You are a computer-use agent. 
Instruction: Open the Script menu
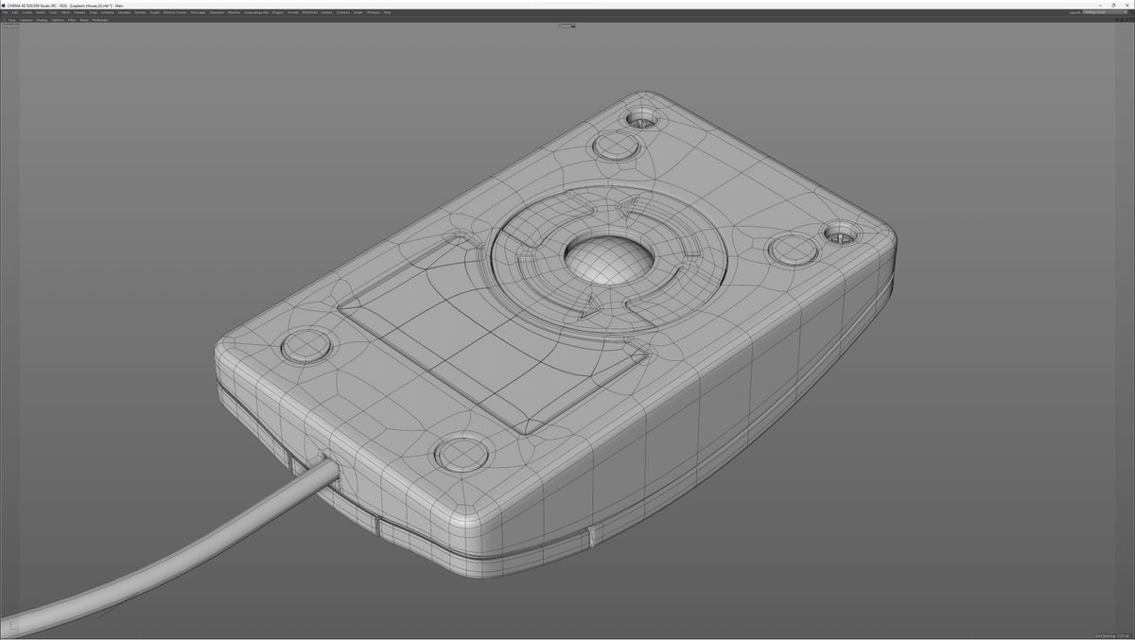tap(358, 12)
